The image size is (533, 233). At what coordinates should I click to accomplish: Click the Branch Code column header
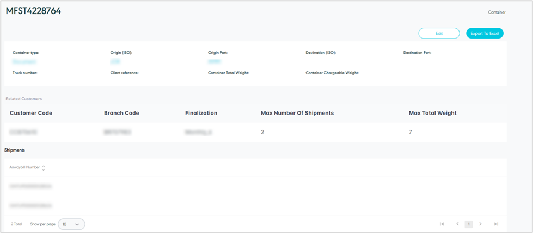point(121,113)
